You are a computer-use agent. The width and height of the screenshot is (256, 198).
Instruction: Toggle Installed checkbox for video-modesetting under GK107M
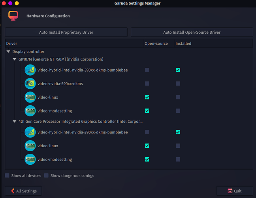click(x=178, y=111)
